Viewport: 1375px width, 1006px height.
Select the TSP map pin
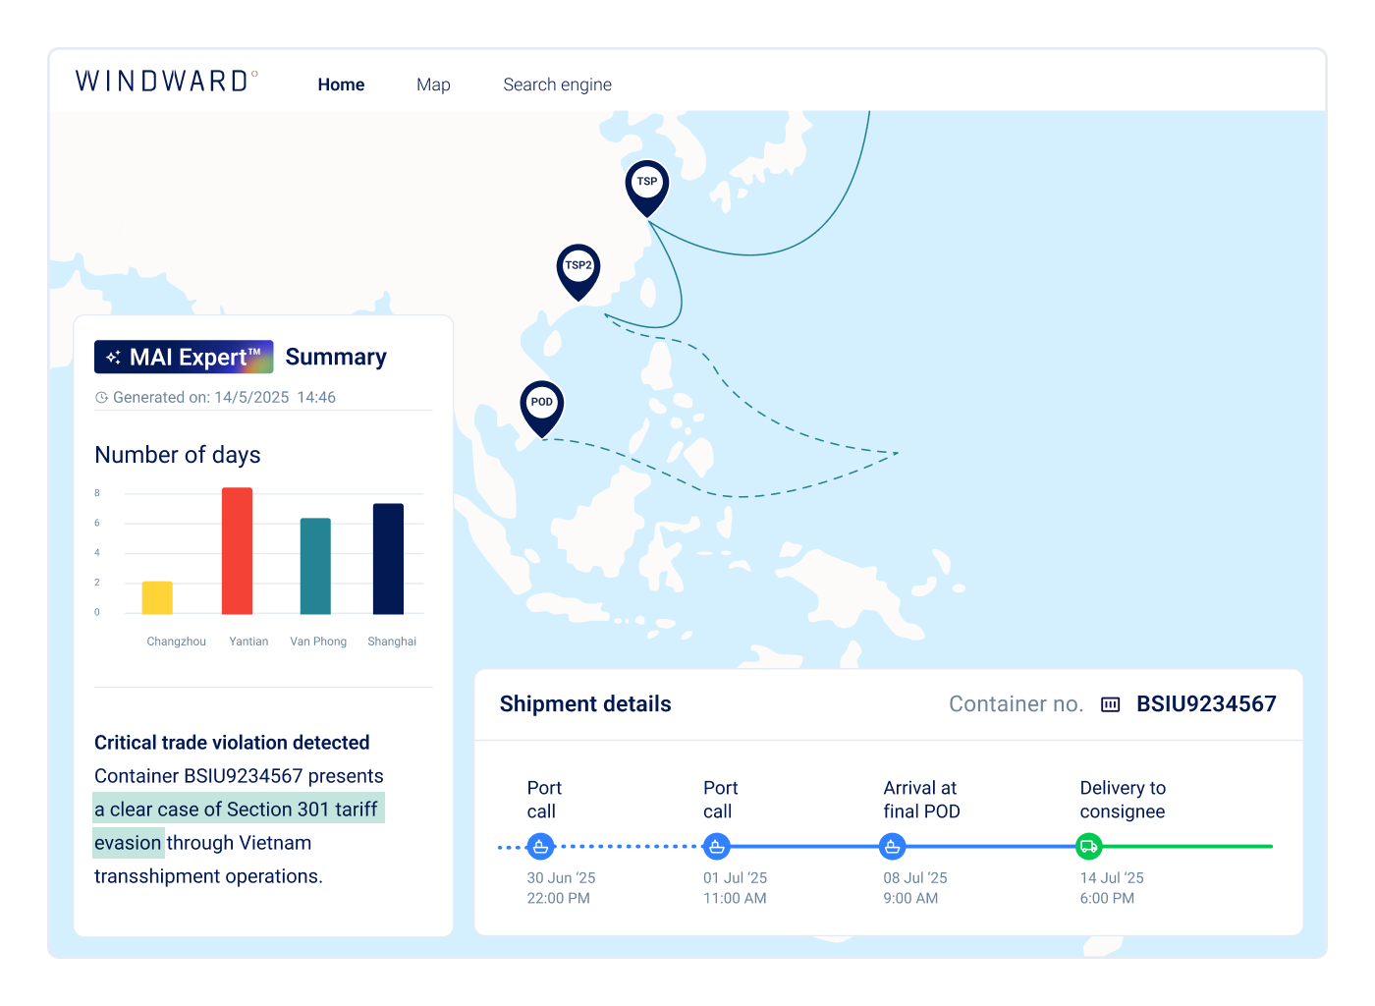[647, 188]
